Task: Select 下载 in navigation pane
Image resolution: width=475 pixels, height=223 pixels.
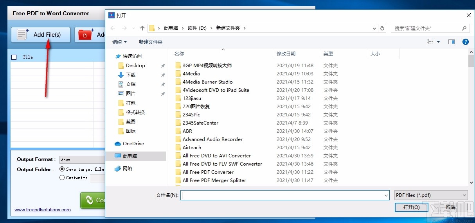Action: pyautogui.click(x=131, y=75)
